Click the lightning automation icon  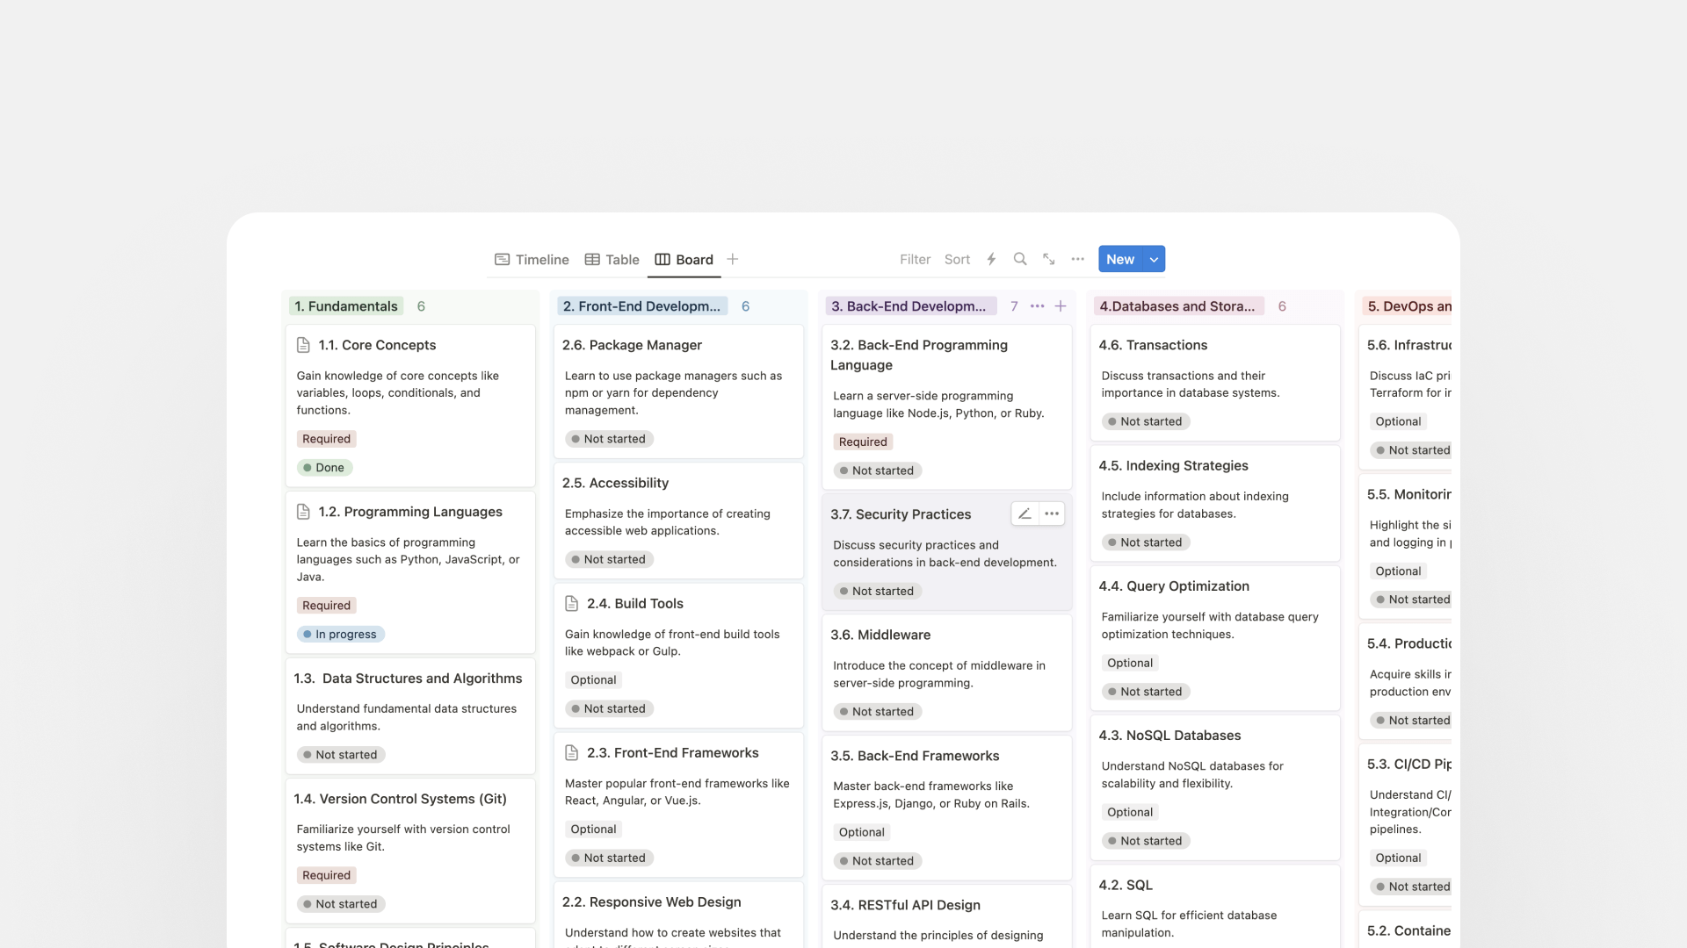coord(991,259)
